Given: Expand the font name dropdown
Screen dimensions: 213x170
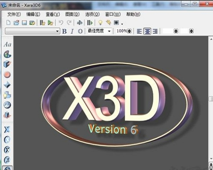Looking at the screenshot, I should coord(57,31).
